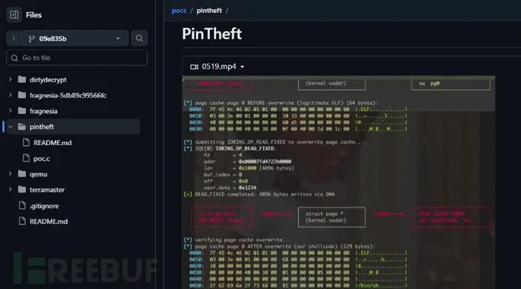Viewport: 521px width, 289px height.
Task: Select the fragnesia-5db89c99566fc folder
Action: (x=68, y=95)
